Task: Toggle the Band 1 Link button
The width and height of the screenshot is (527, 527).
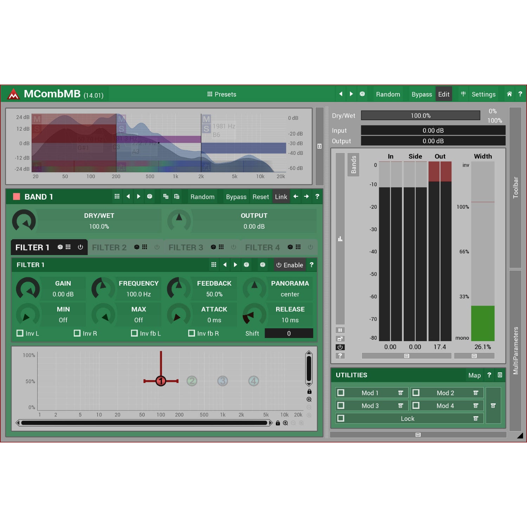Action: click(x=281, y=197)
